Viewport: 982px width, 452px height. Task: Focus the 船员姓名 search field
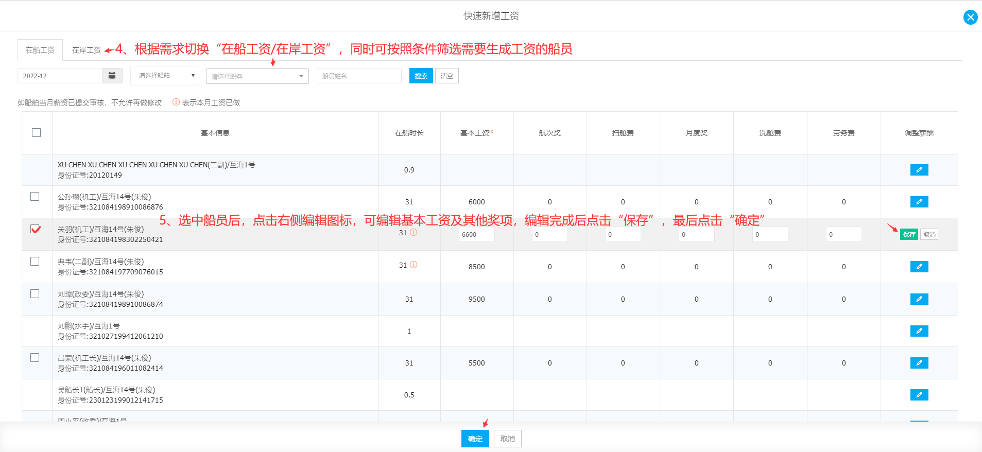[x=359, y=76]
